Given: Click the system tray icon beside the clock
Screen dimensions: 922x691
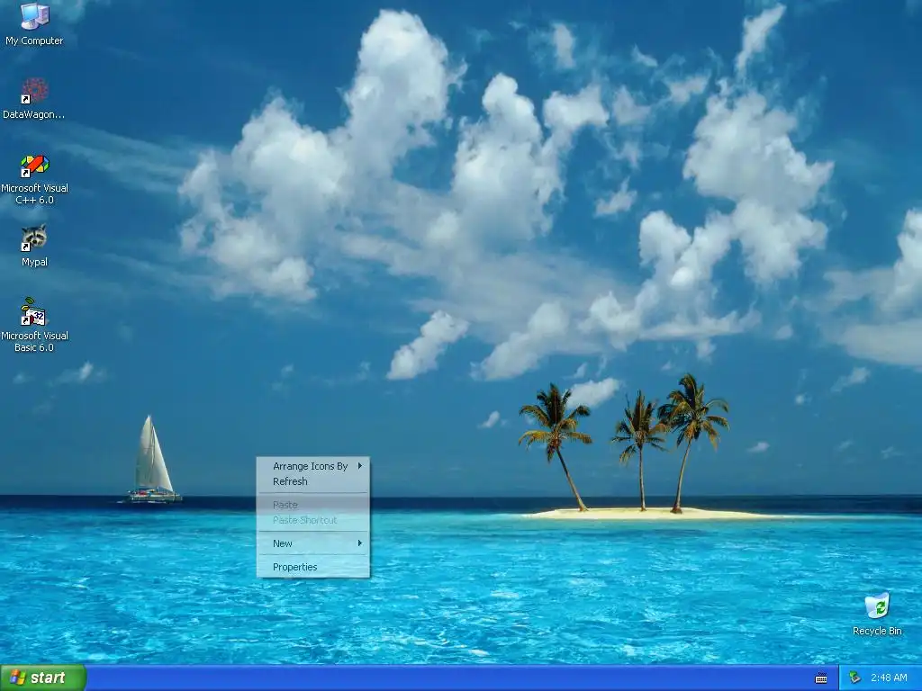Looking at the screenshot, I should [x=855, y=678].
